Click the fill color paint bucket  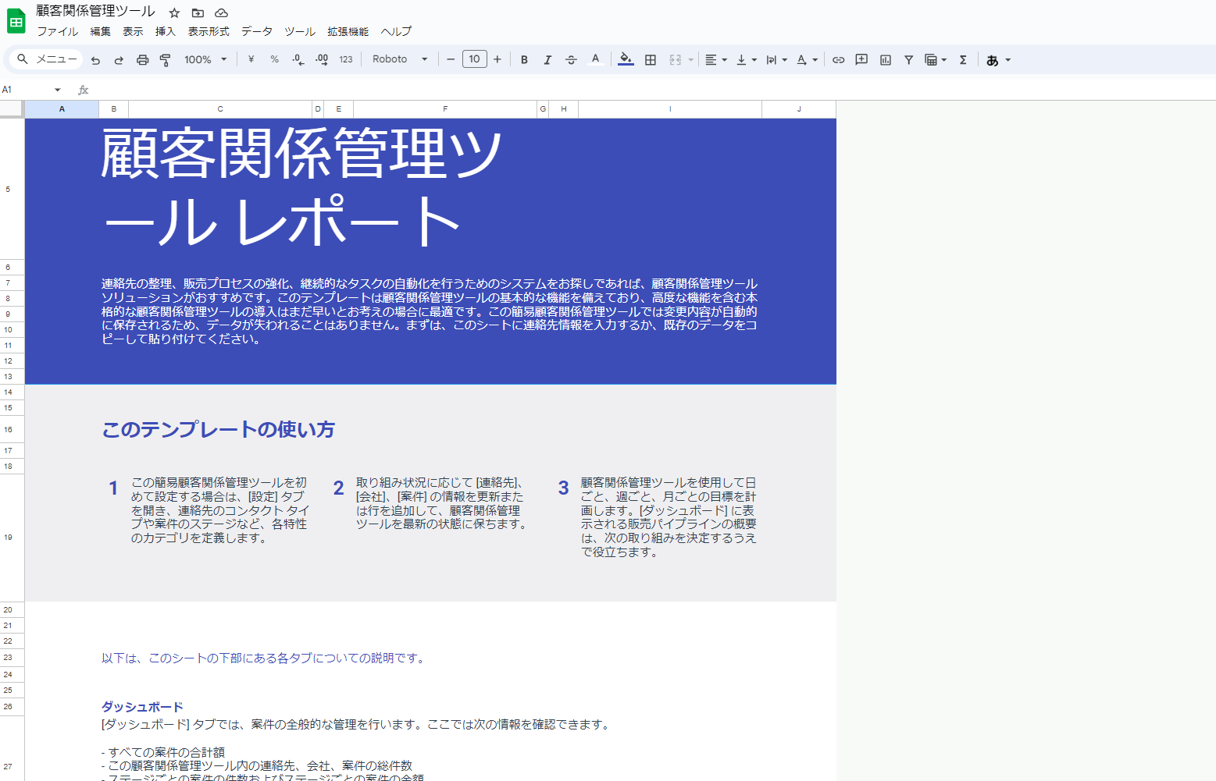tap(625, 60)
